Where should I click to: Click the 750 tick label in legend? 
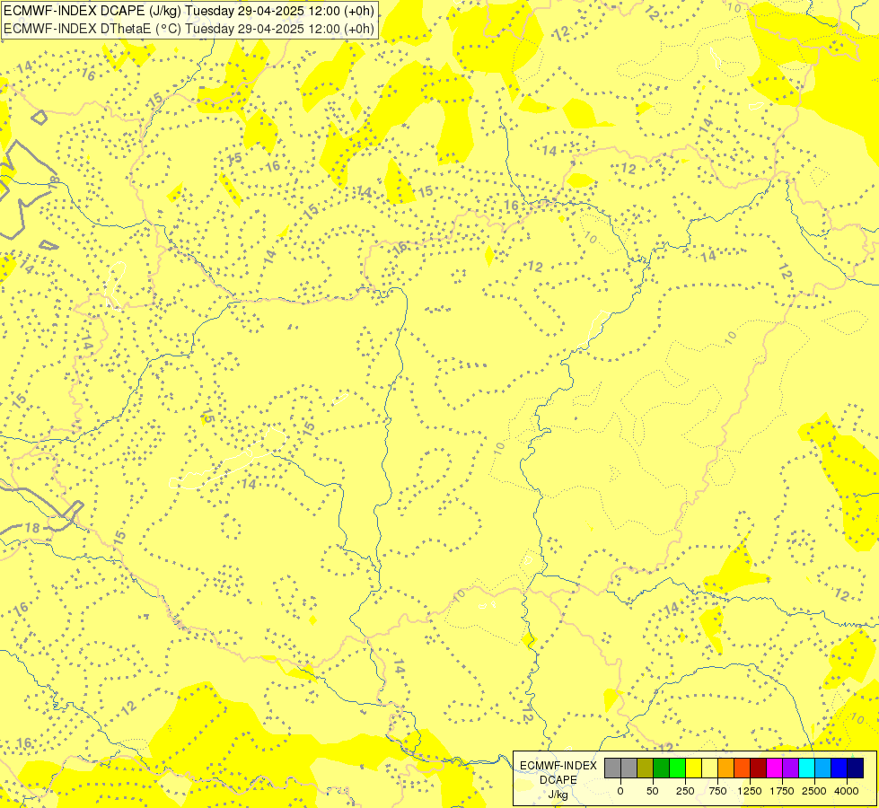(717, 791)
